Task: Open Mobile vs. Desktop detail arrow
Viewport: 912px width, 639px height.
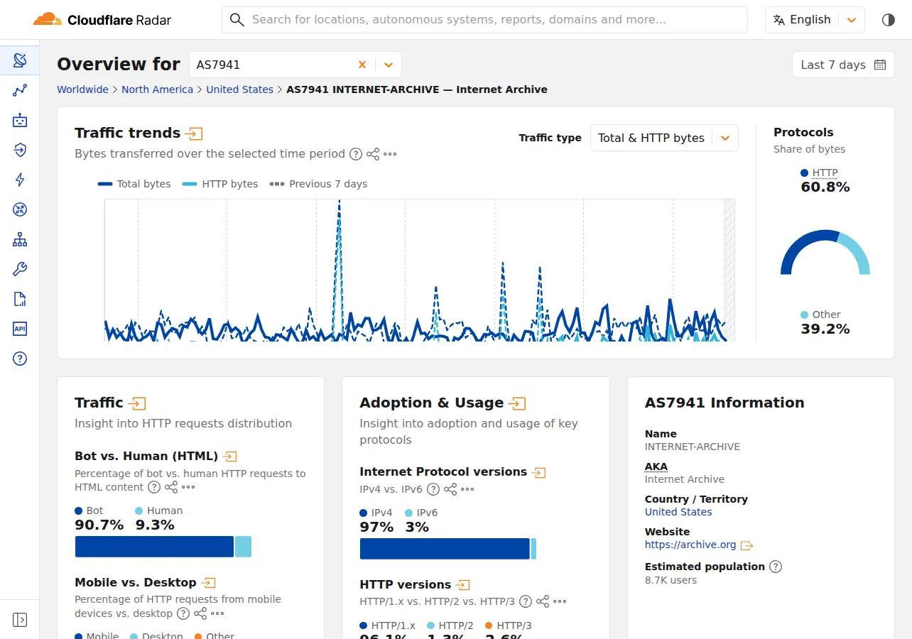Action: point(209,583)
